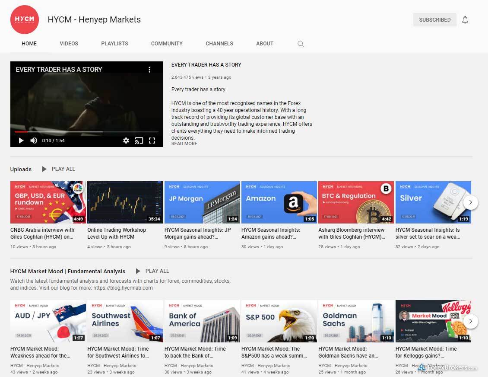Open the S&P 500 eagle thumbnail
Viewport: 488px width, 377px height.
tap(279, 321)
